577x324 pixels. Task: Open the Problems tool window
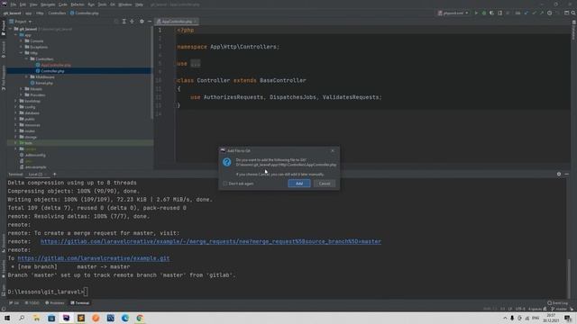point(54,303)
